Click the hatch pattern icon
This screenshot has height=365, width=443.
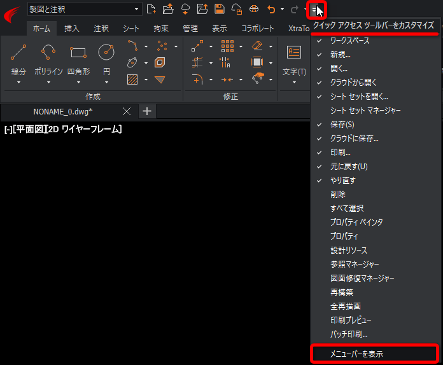click(x=132, y=79)
